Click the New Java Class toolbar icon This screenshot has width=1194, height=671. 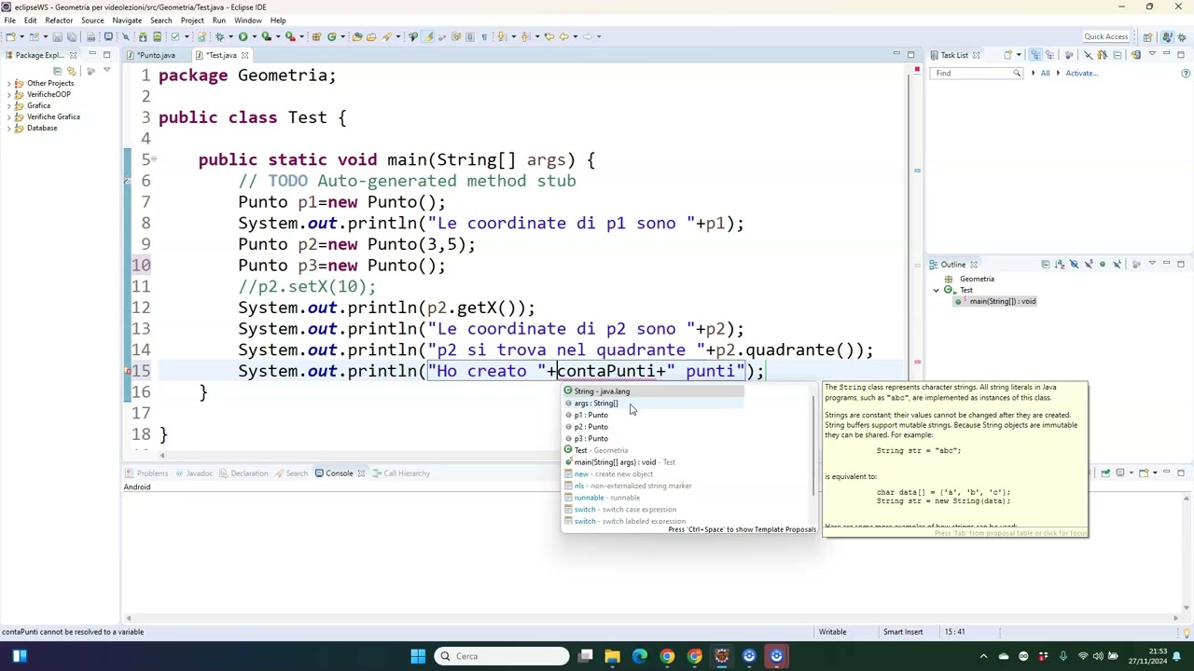tap(331, 36)
